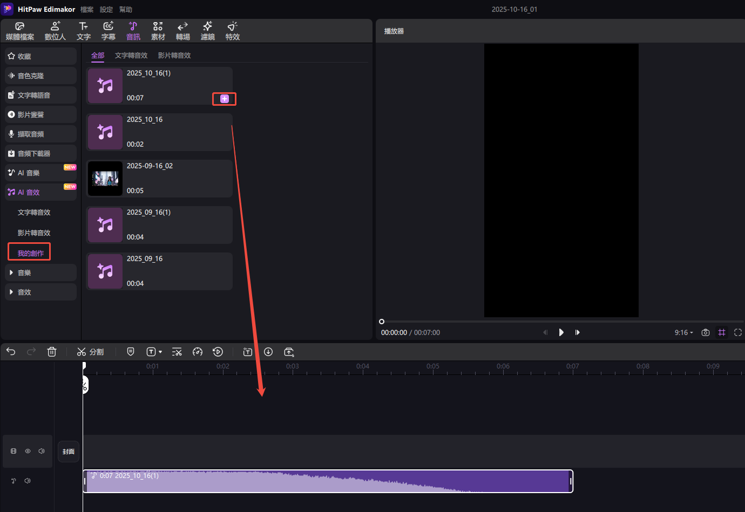Viewport: 745px width, 512px height.
Task: Open 我的創作 in the sidebar
Action: 30,253
